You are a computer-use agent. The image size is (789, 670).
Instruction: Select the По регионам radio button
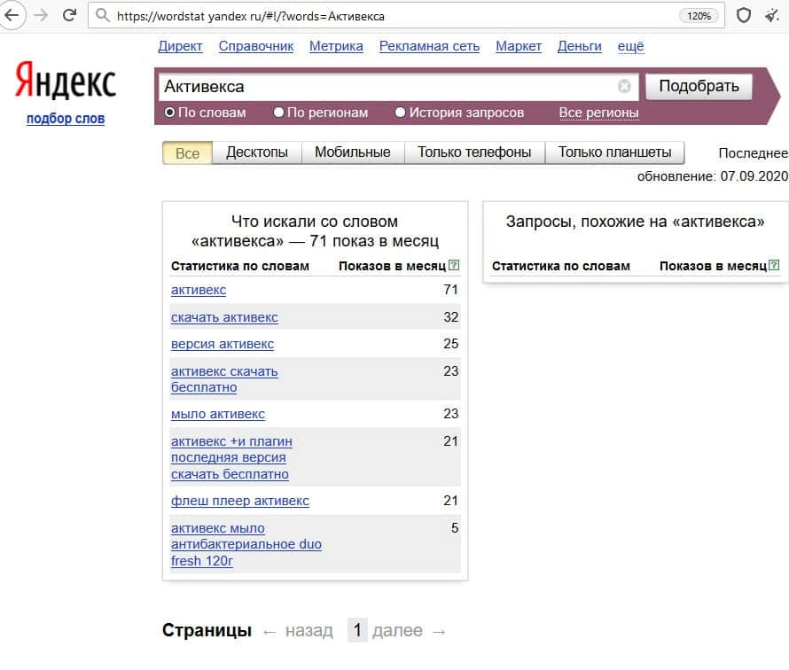pyautogui.click(x=278, y=113)
